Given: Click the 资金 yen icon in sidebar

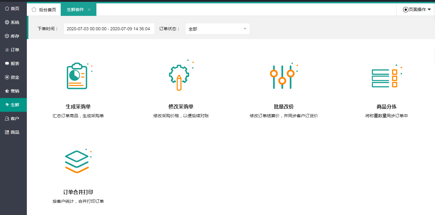Looking at the screenshot, I should tap(7, 77).
